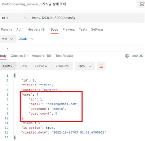Screen dimensions: 145x141
Task: Open the response Headers (10) tab
Action: 41,56
